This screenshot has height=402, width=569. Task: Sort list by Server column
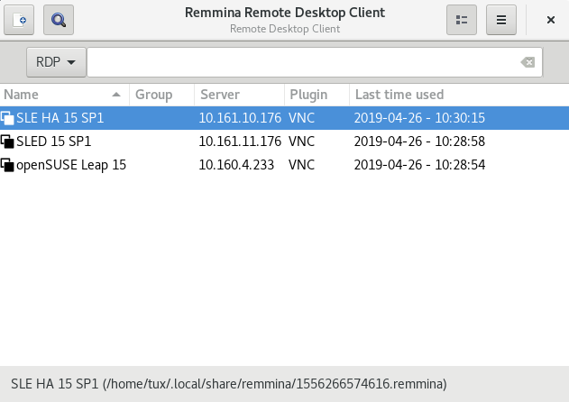tap(238, 95)
